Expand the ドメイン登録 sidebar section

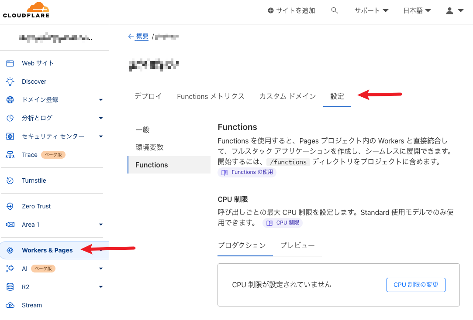101,100
